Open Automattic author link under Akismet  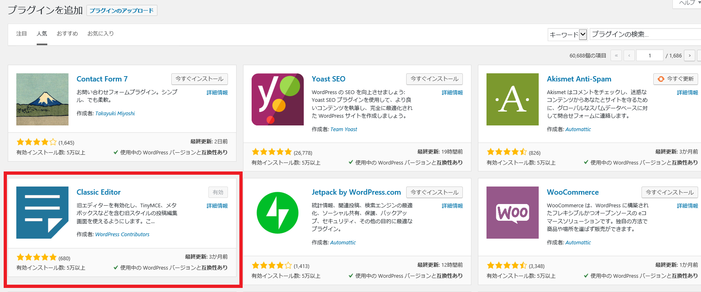pyautogui.click(x=578, y=130)
